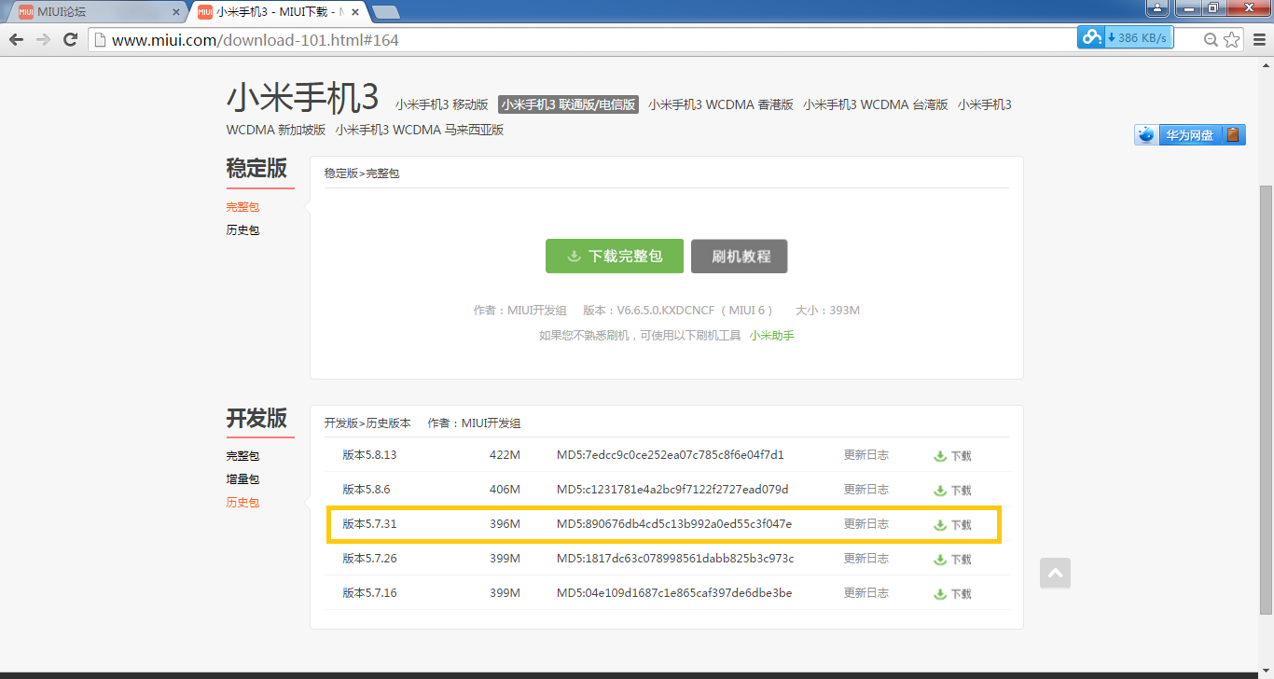
Task: Select 小米手机3 WCDMA 台湾版 variant
Action: click(876, 104)
